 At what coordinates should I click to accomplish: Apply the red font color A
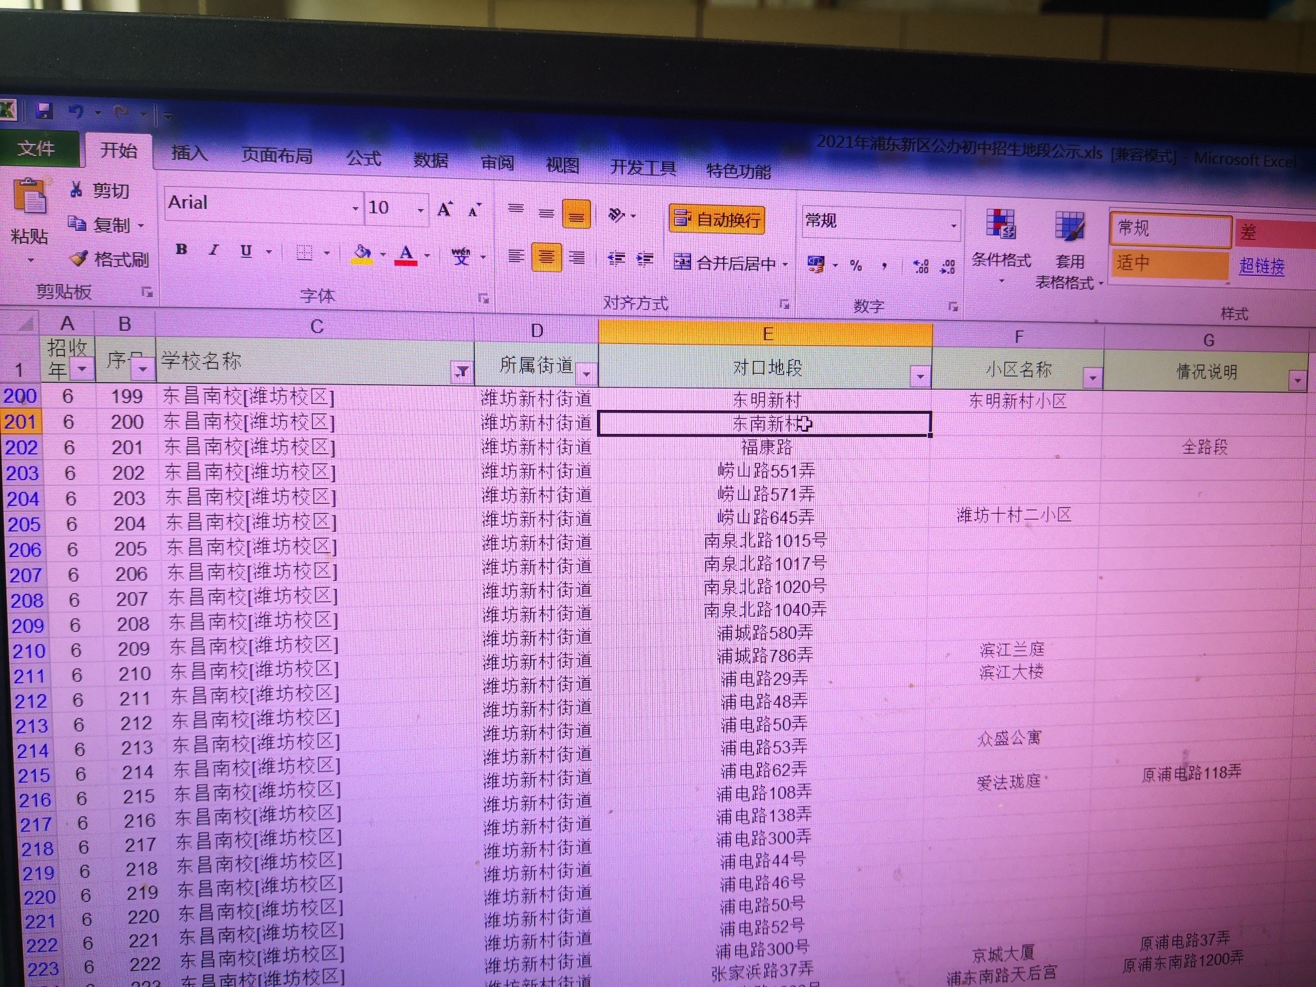[x=406, y=255]
